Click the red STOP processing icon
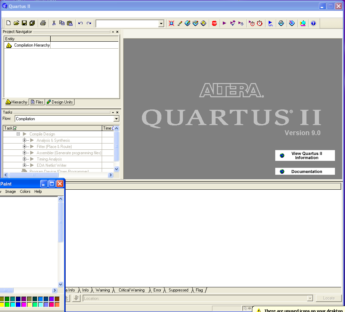Screen dimensions: 345x312 click(214, 23)
